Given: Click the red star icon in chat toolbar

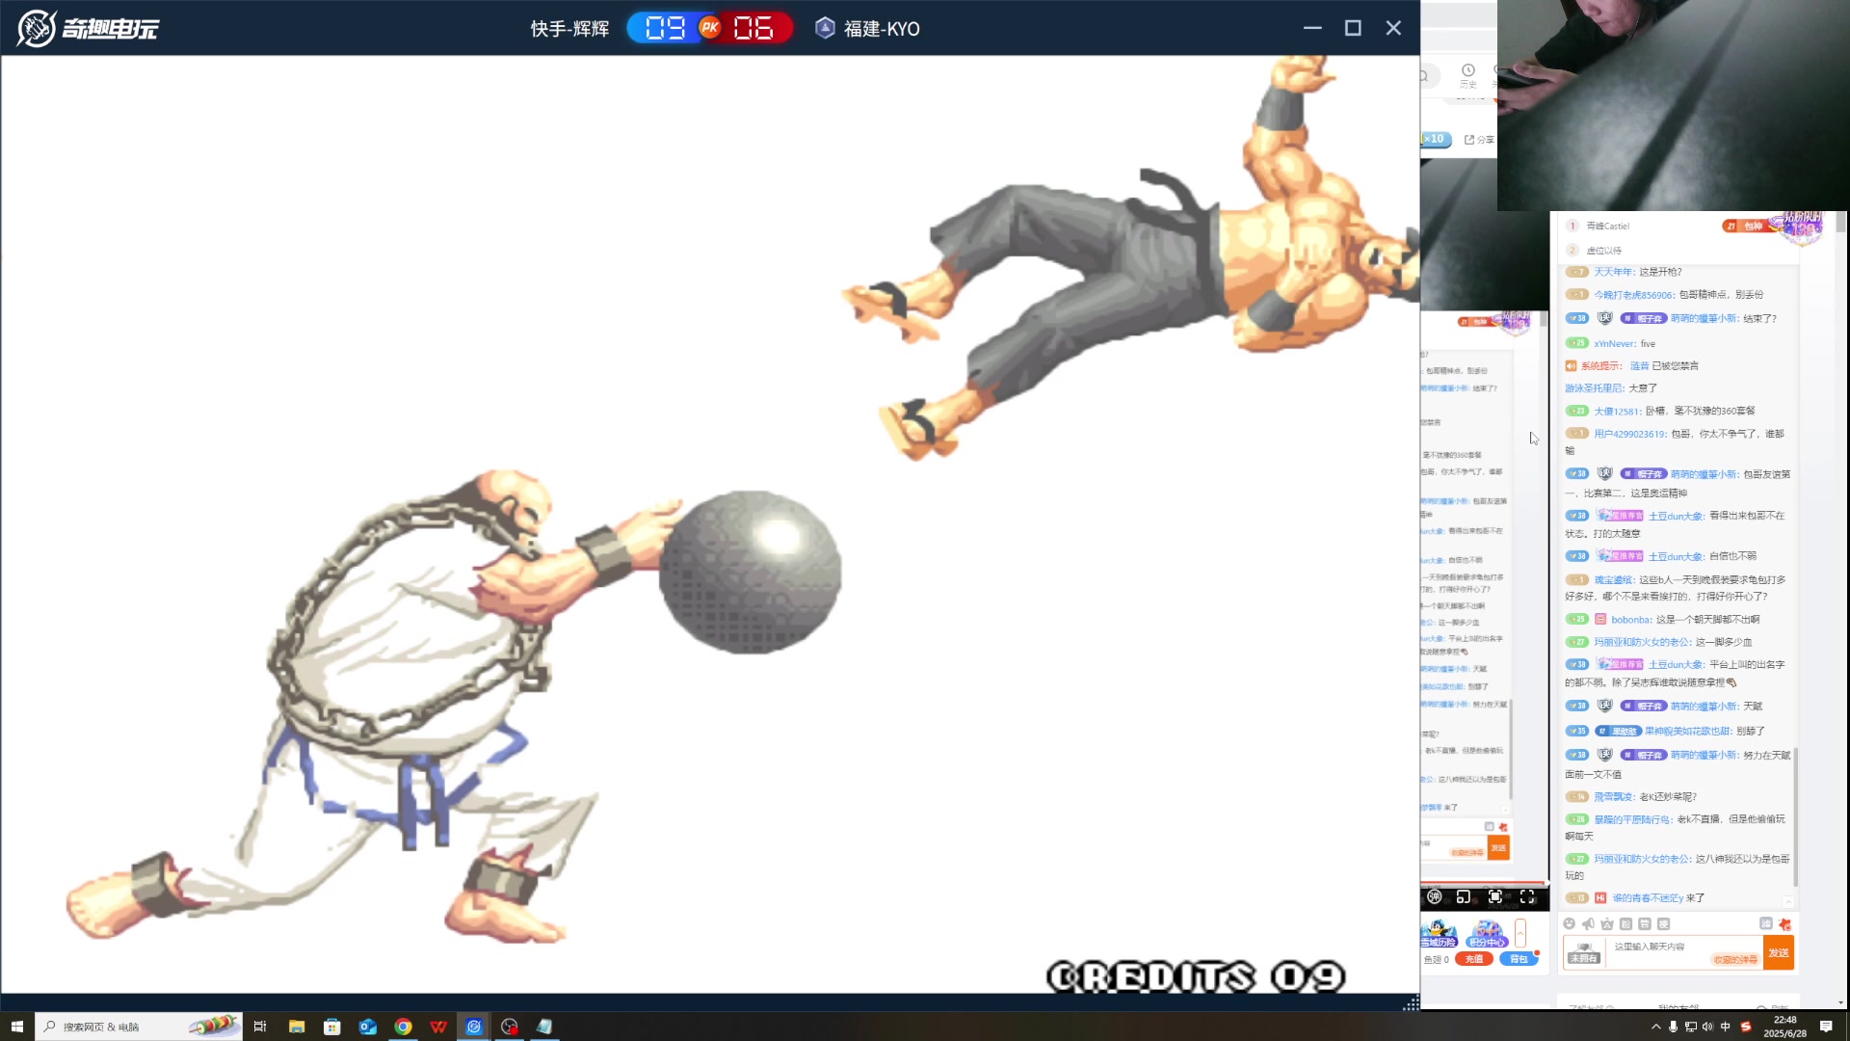Looking at the screenshot, I should tap(1784, 923).
